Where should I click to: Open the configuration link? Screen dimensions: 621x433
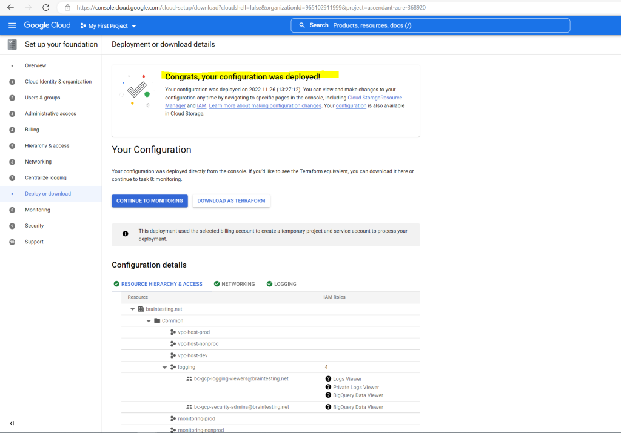[x=351, y=105]
